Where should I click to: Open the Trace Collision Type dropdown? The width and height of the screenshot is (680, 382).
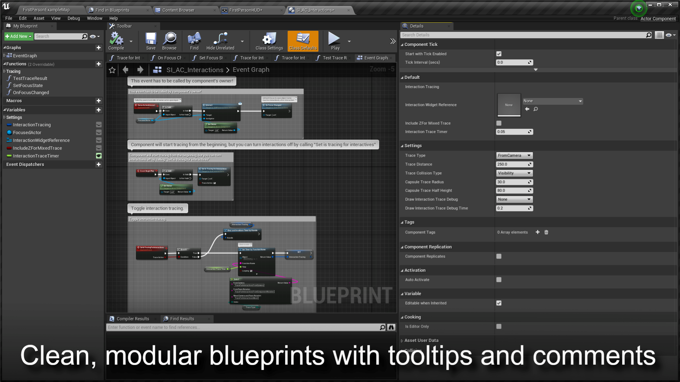pyautogui.click(x=514, y=173)
